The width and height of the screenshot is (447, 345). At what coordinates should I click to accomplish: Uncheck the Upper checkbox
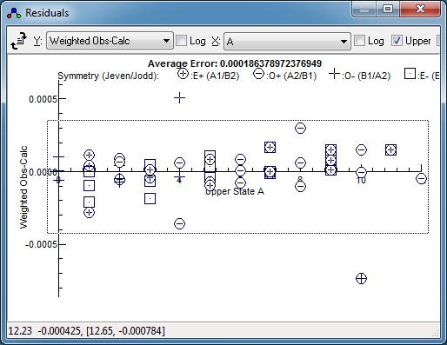pos(397,41)
